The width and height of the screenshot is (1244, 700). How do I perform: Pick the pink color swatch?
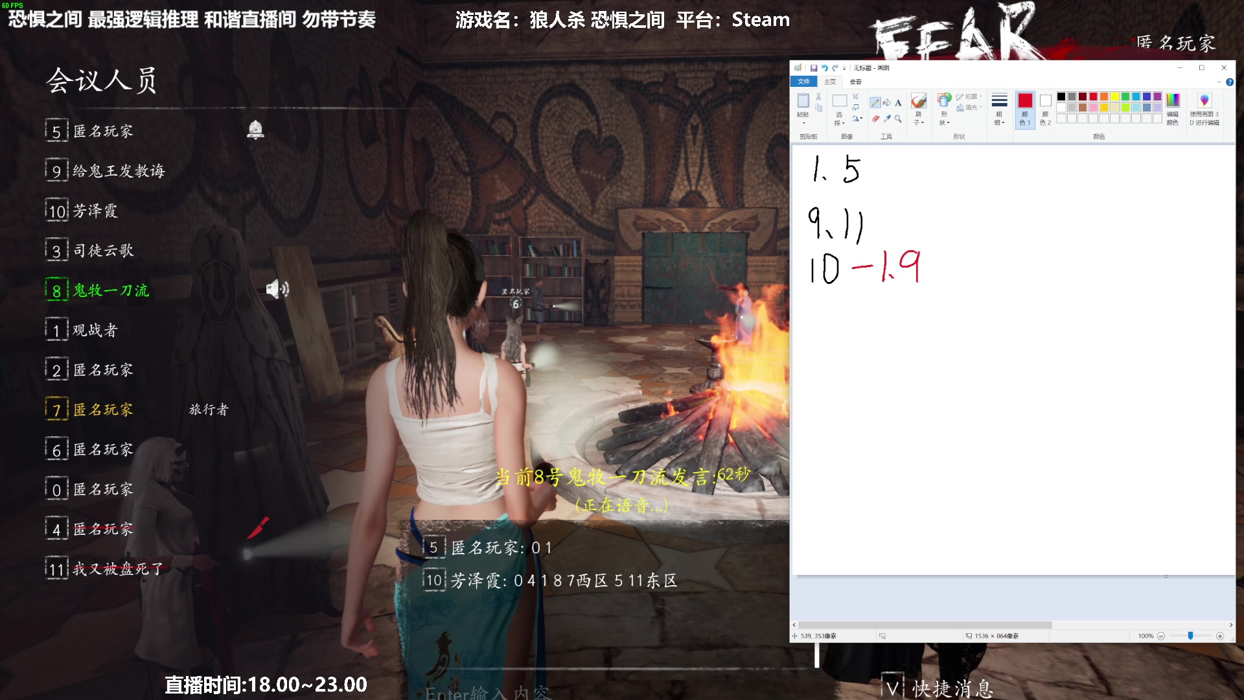[x=1094, y=108]
